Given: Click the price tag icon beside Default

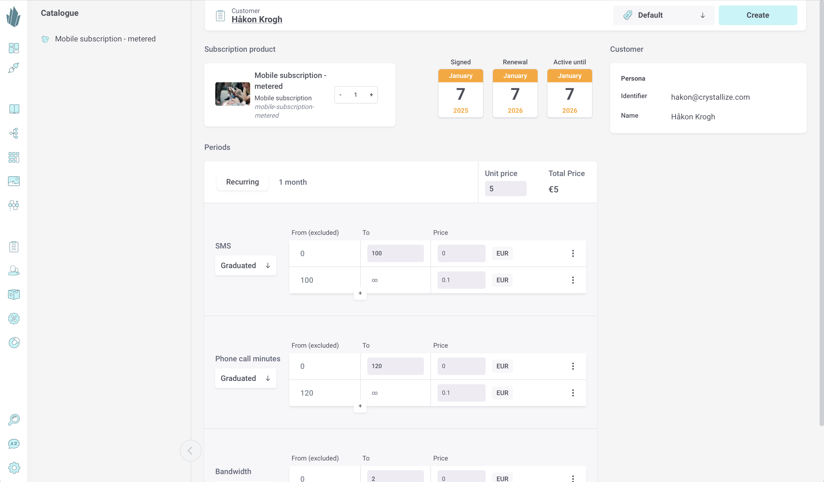Looking at the screenshot, I should point(628,15).
